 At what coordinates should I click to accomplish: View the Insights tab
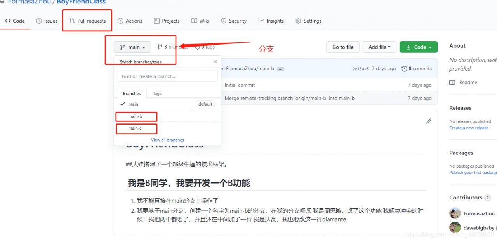pos(271,21)
